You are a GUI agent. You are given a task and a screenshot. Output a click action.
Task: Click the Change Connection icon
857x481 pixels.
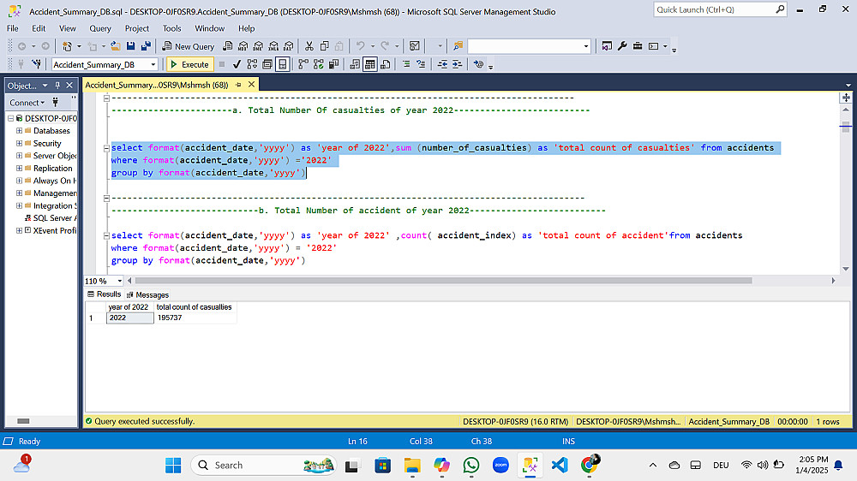tap(37, 64)
